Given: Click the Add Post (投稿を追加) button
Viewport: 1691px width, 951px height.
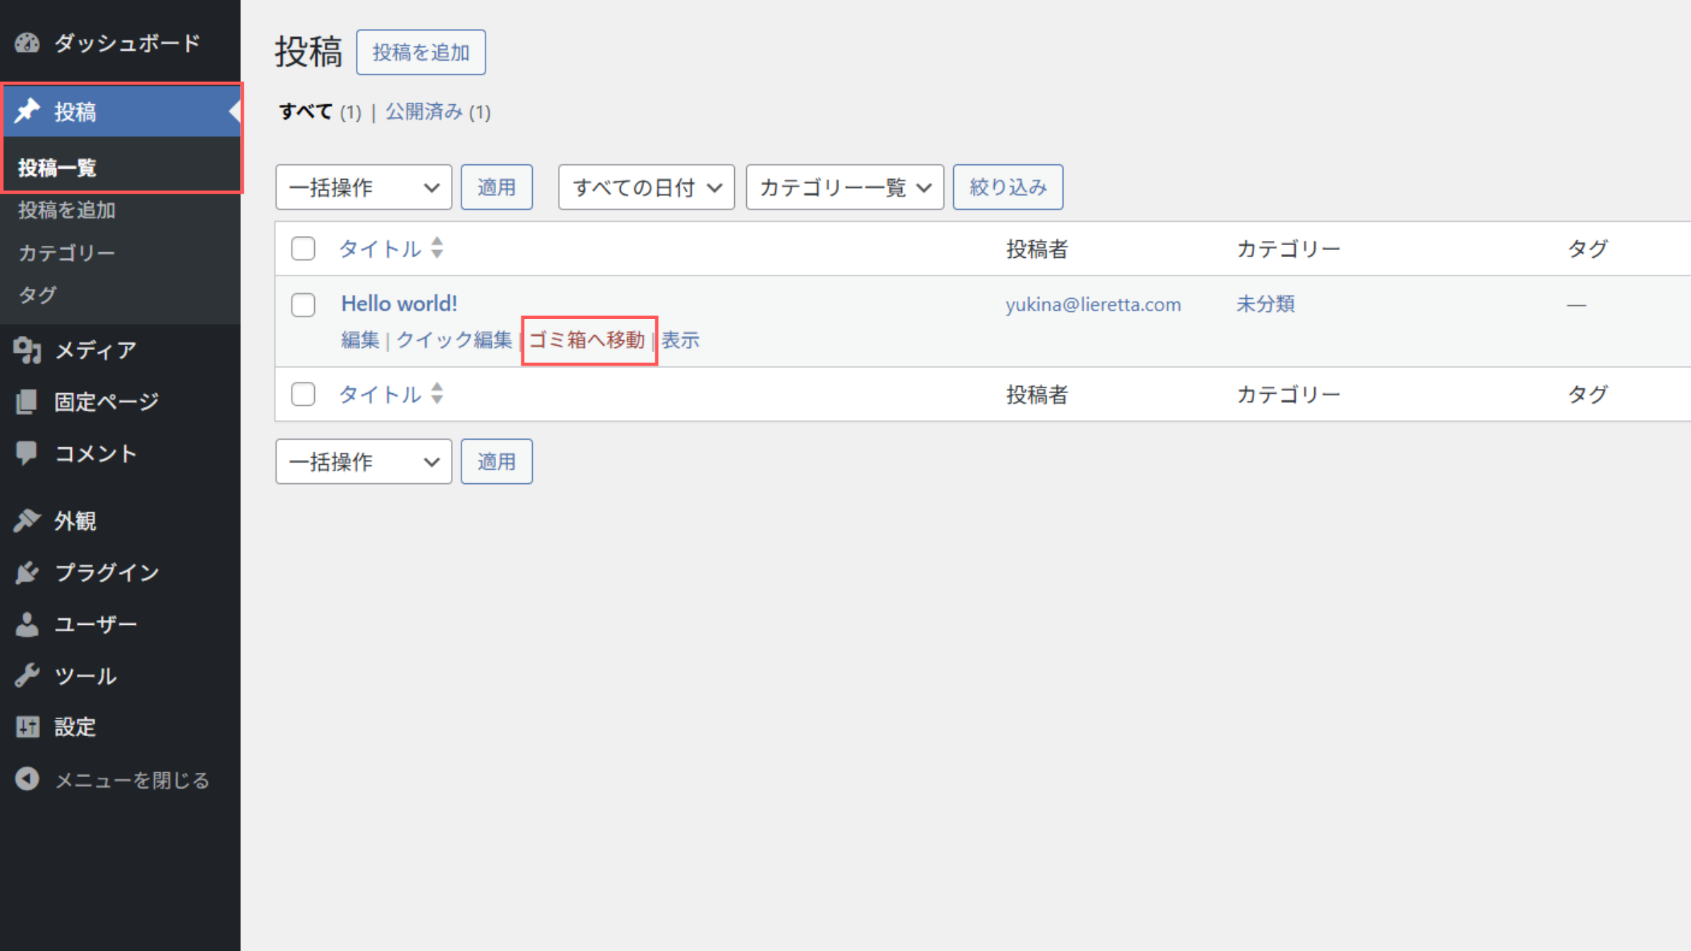Looking at the screenshot, I should pyautogui.click(x=421, y=52).
